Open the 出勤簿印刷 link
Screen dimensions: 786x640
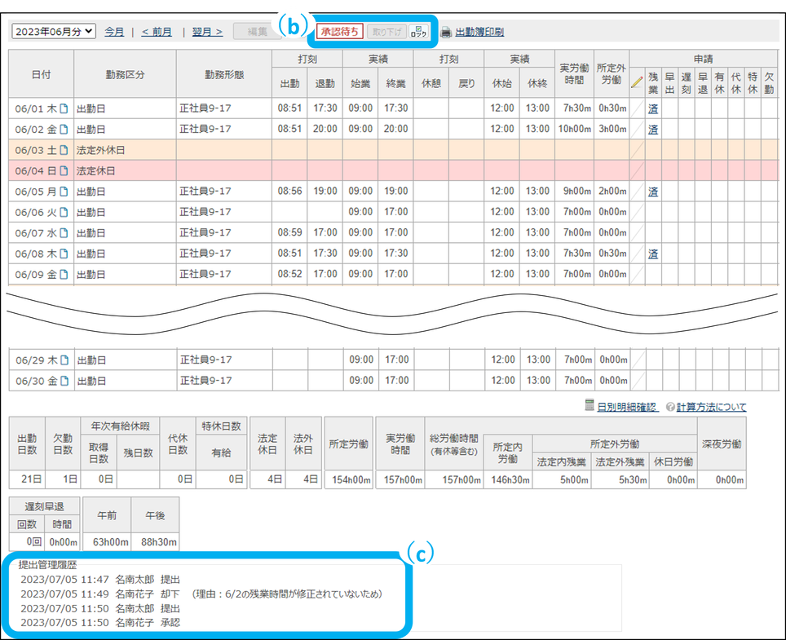479,33
